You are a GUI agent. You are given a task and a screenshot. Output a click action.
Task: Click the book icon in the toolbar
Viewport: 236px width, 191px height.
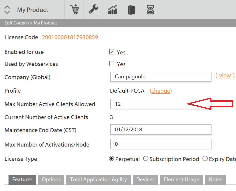pos(131,9)
